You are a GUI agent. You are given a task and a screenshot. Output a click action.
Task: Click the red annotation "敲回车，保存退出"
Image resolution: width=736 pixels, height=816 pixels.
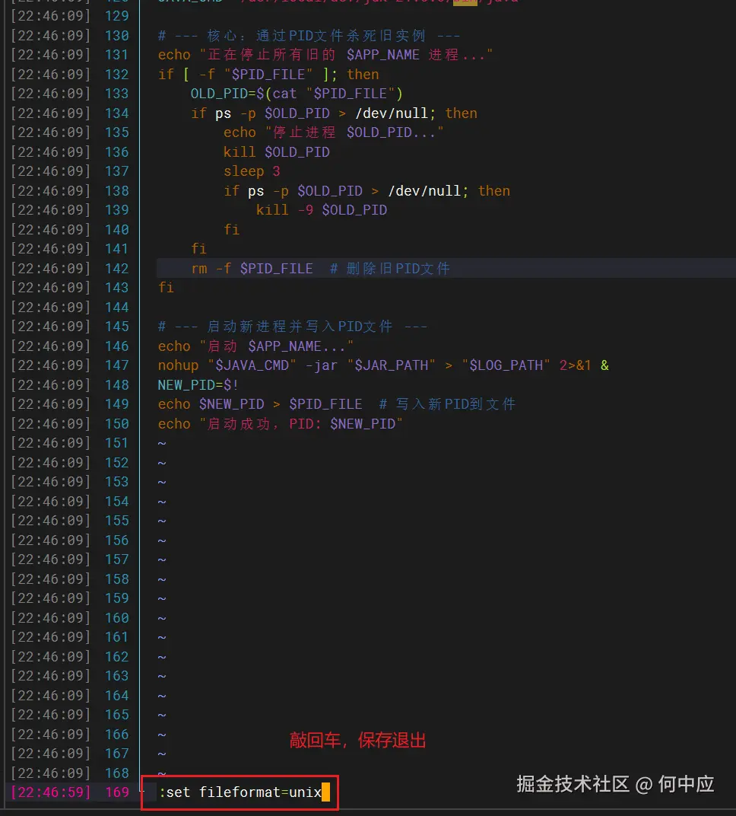point(359,740)
